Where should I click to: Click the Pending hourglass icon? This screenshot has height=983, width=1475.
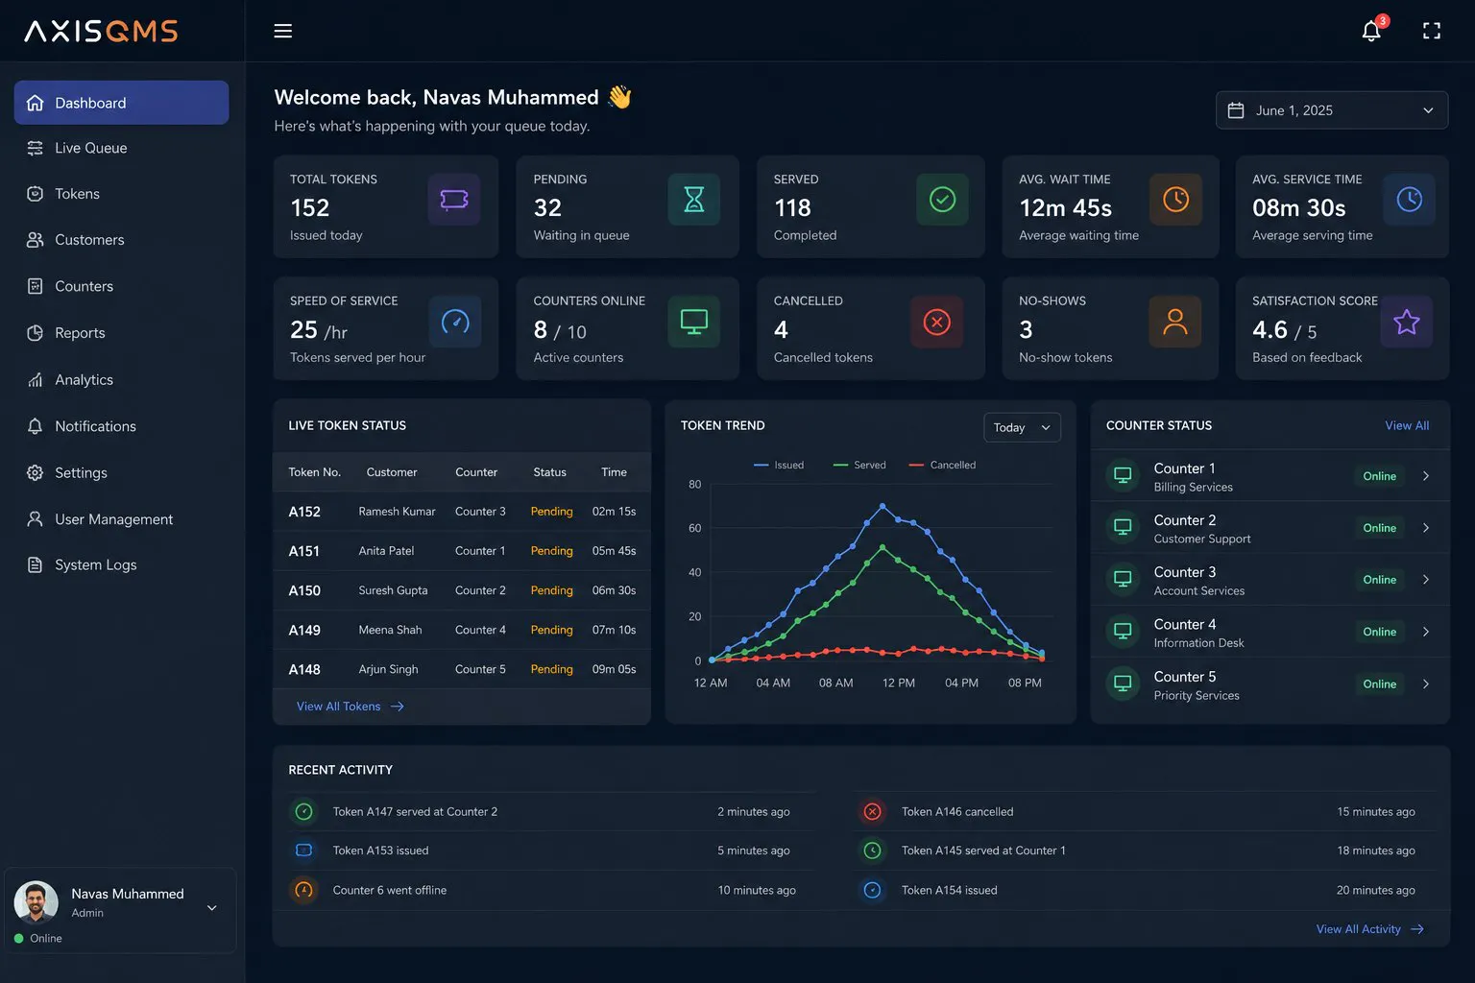point(693,200)
